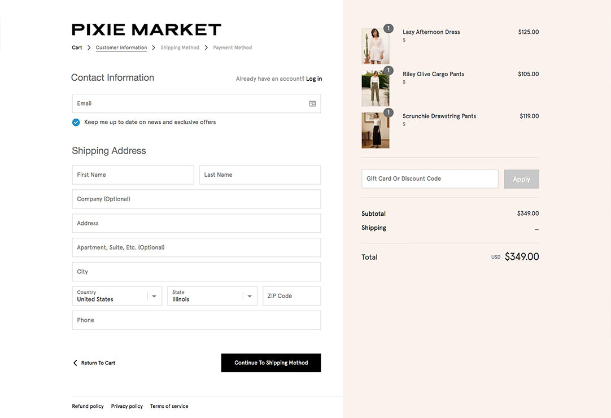This screenshot has height=418, width=611.
Task: Focus the City field
Action: click(197, 272)
